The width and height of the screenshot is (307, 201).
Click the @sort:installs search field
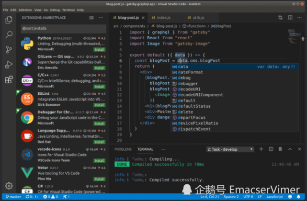(x=63, y=29)
